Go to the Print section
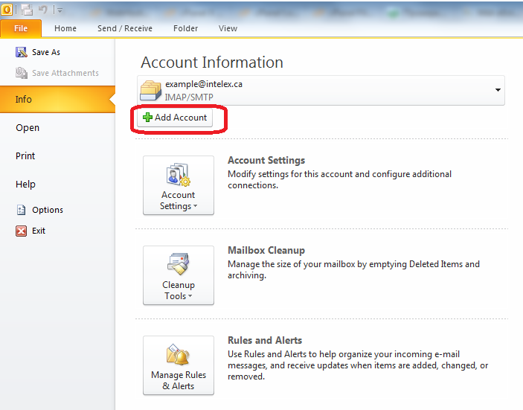The image size is (523, 410). (25, 156)
